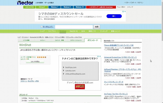Click the blue 開く button in the ad
This screenshot has width=163, height=103.
[x=114, y=16]
